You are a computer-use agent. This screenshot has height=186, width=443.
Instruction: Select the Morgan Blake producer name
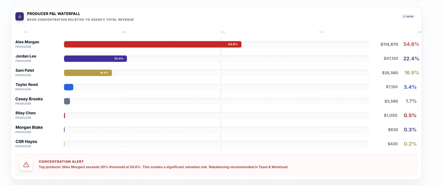click(29, 128)
